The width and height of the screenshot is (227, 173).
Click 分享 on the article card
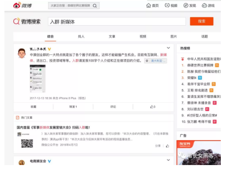[x=158, y=146]
